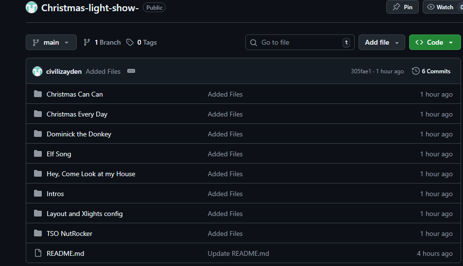Open the main branch selector dropdown
The height and width of the screenshot is (266, 463).
tap(51, 42)
